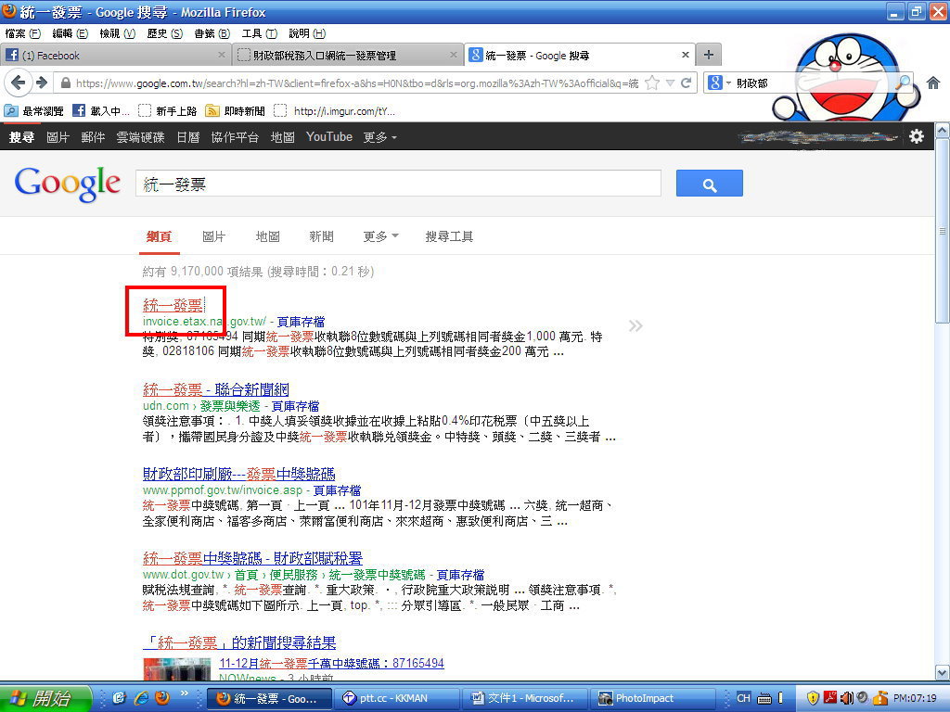Click the Google search input field
The height and width of the screenshot is (712, 950).
398,184
